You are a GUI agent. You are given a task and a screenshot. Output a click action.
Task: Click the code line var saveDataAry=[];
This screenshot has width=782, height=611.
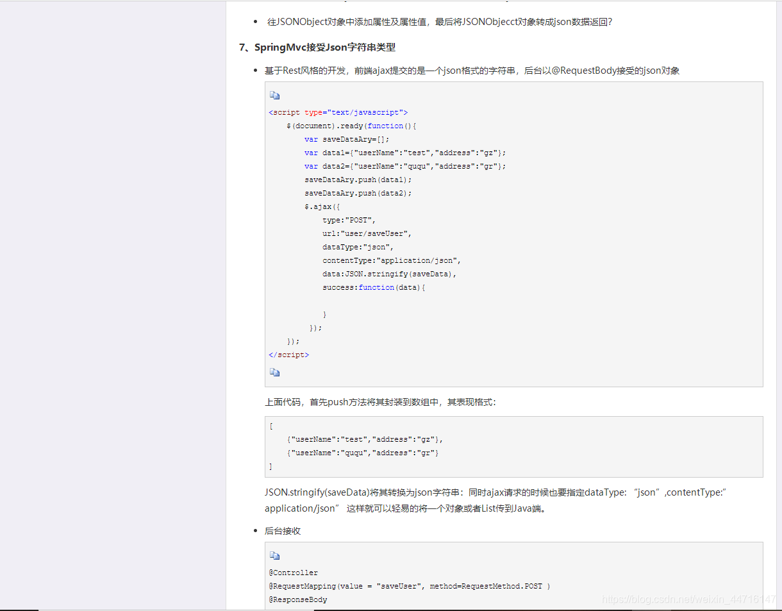pos(347,139)
